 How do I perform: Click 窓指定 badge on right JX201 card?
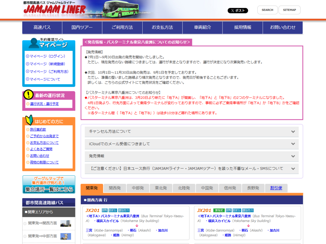(x=219, y=211)
